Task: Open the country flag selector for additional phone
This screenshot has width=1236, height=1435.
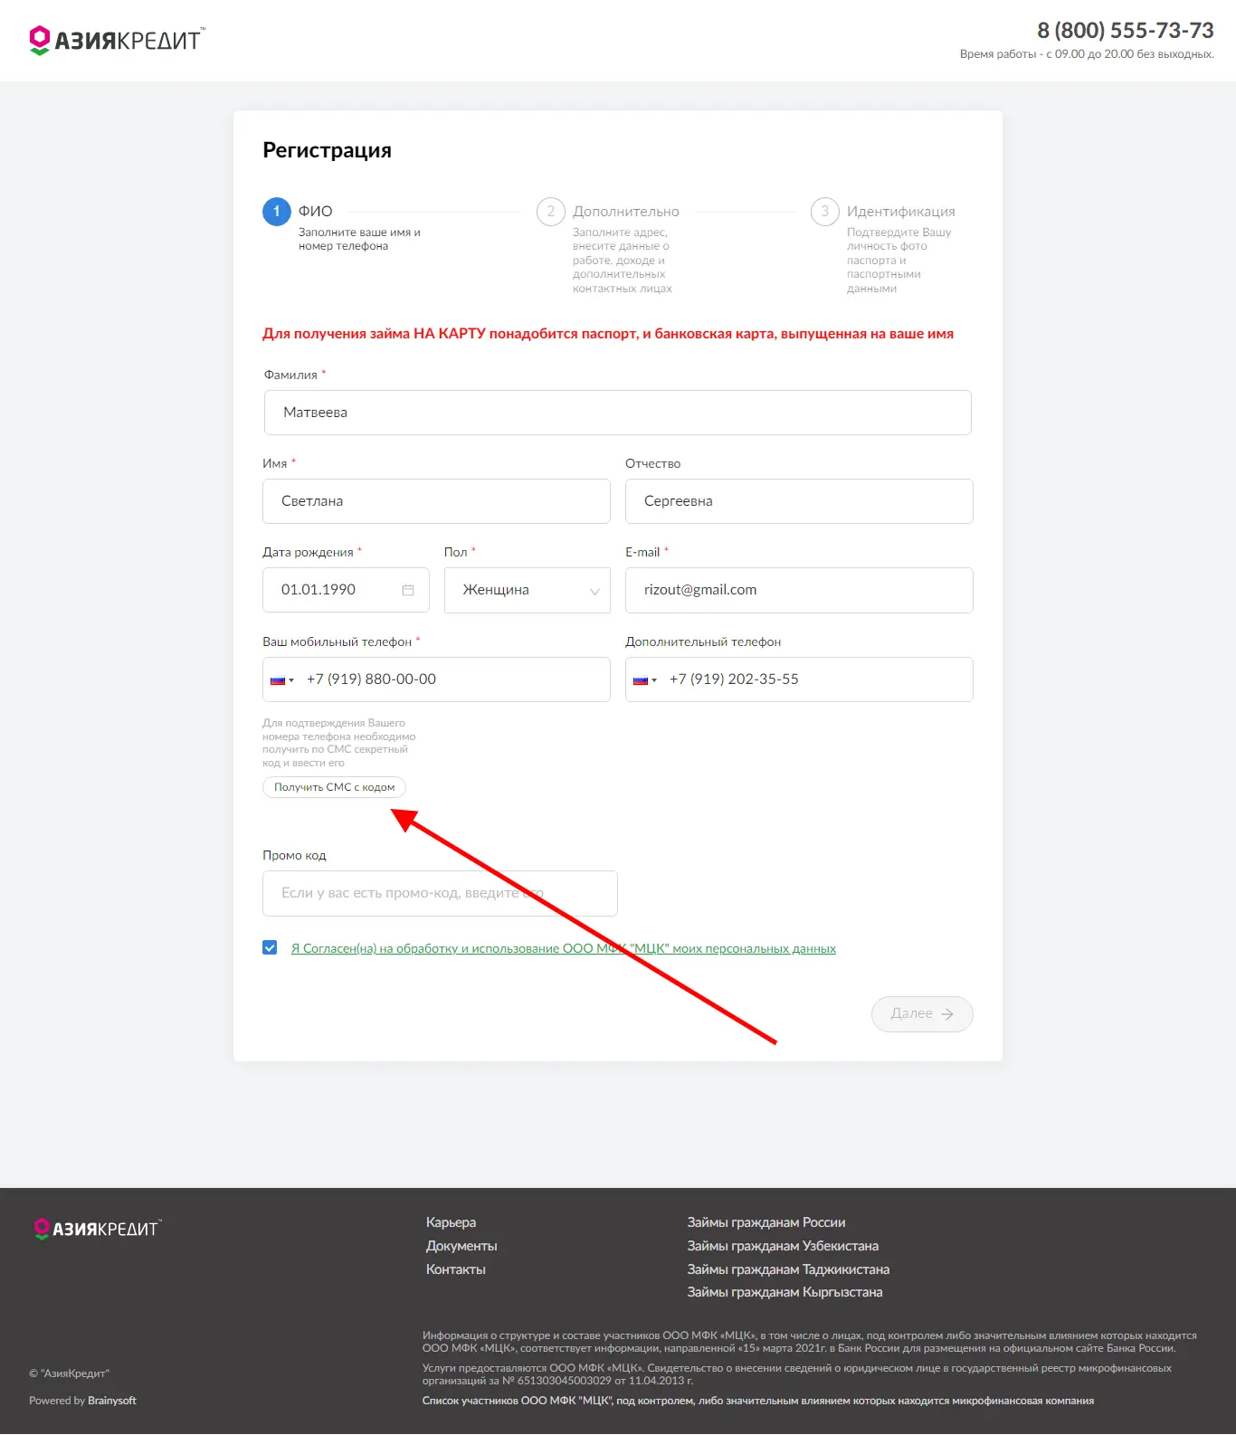Action: tap(645, 680)
